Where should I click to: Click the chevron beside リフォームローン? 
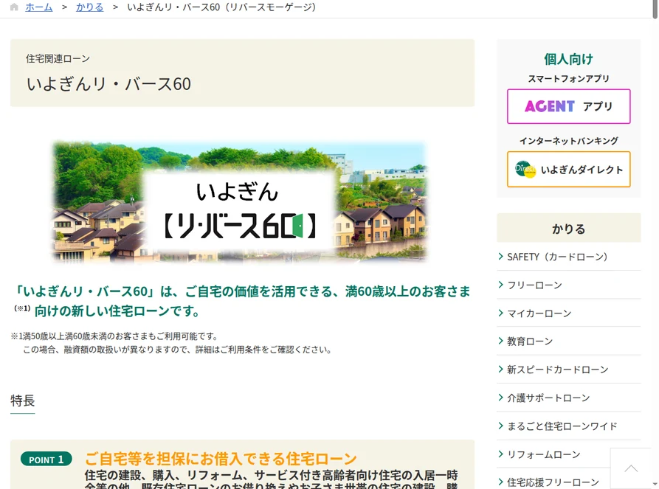coord(500,454)
